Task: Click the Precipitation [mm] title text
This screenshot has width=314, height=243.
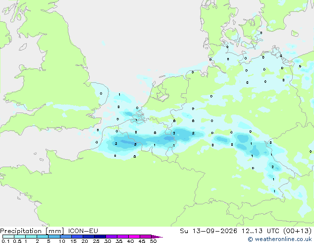Action: pos(32,231)
